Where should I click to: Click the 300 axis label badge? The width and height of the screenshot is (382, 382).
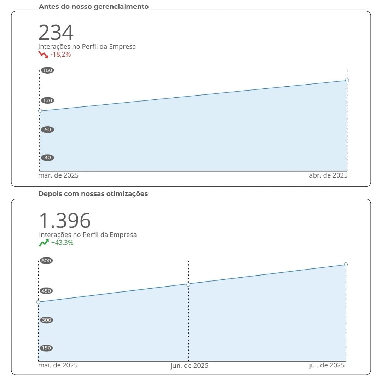click(x=46, y=320)
